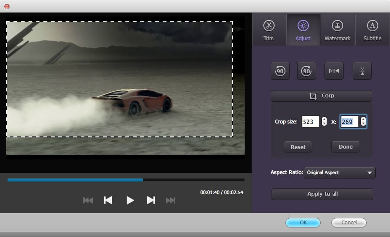Open the Aspect Ratio dropdown

tap(340, 172)
